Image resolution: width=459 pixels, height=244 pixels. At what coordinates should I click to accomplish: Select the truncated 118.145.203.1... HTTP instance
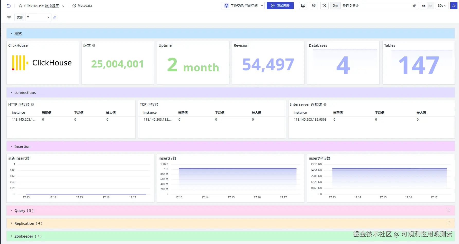[24, 120]
